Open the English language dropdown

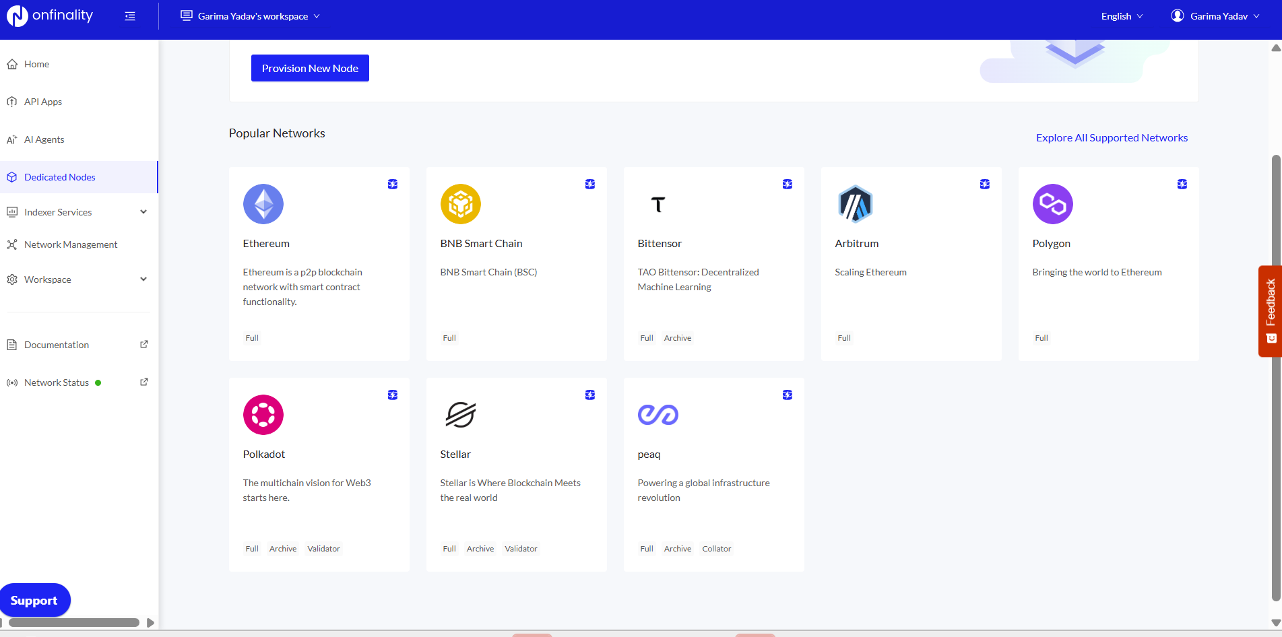pos(1122,16)
